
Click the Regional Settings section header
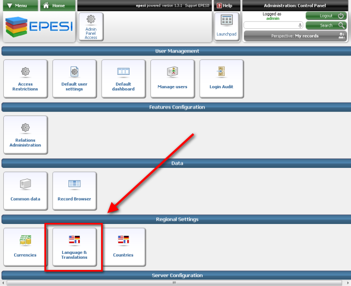pos(177,220)
